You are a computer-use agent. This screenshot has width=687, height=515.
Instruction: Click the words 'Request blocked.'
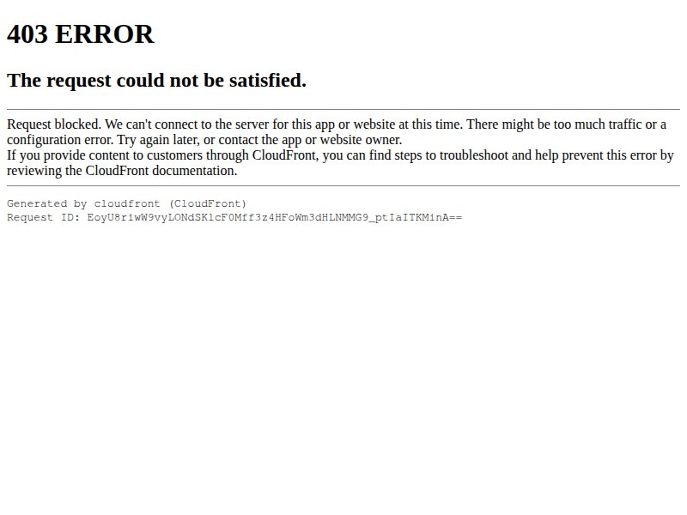tap(54, 124)
